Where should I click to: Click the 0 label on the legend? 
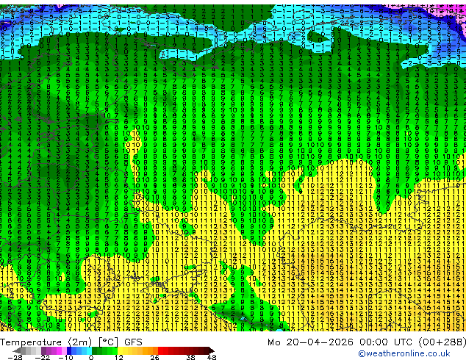tap(91, 357)
